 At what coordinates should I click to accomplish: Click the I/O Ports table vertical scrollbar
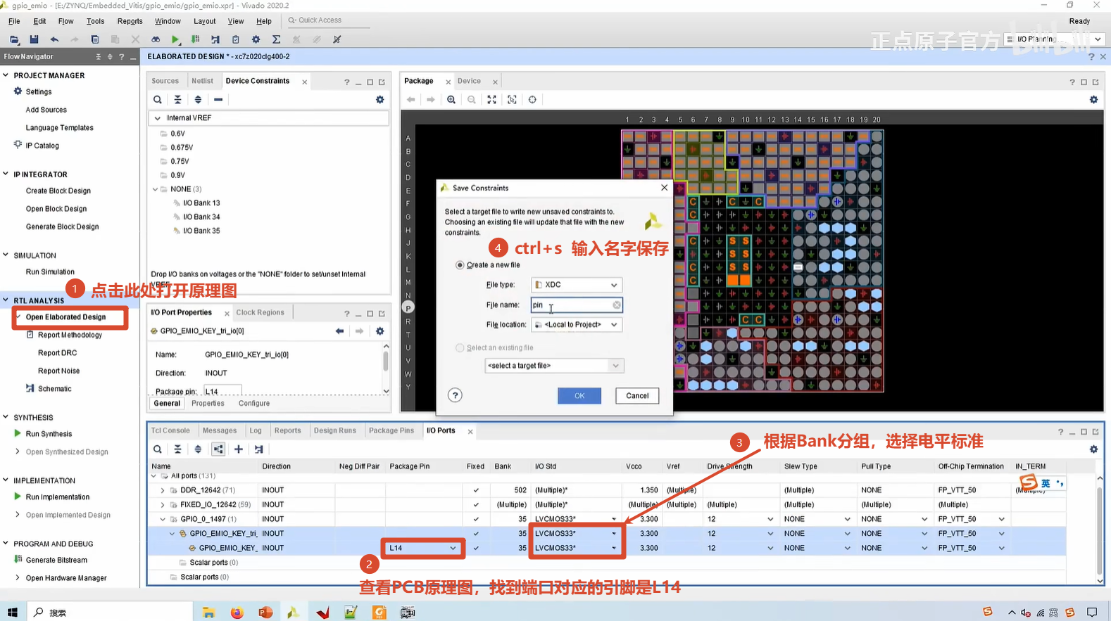pos(1100,529)
